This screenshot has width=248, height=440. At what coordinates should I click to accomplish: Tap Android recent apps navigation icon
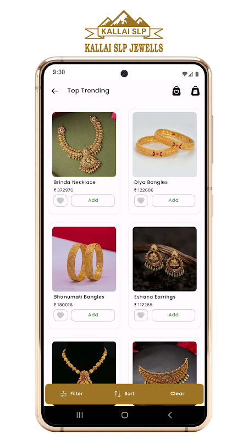80,415
